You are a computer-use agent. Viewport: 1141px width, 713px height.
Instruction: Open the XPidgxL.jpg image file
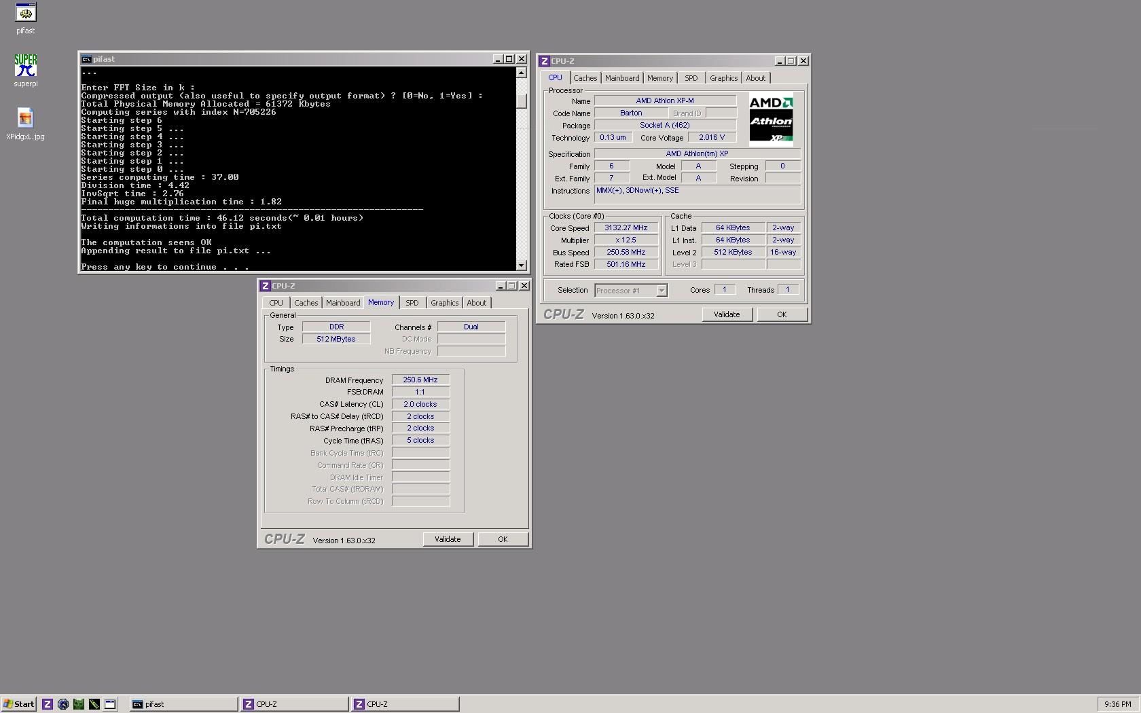26,124
